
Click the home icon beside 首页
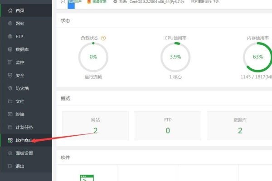(x=10, y=10)
